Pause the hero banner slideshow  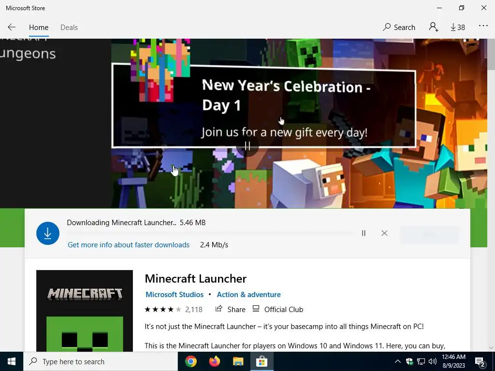[247, 146]
